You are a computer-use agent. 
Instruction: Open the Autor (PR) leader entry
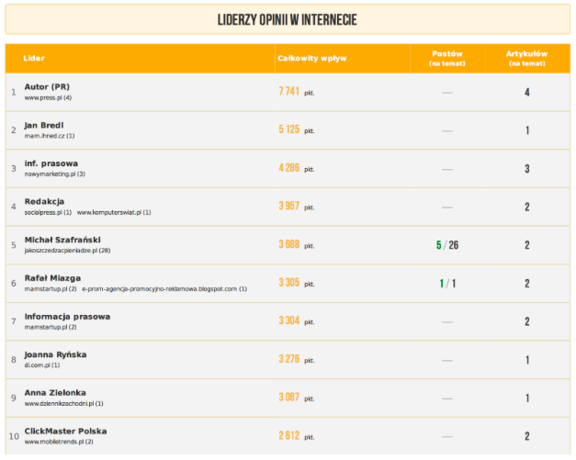47,86
